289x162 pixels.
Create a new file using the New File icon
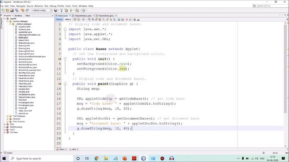[3, 10]
